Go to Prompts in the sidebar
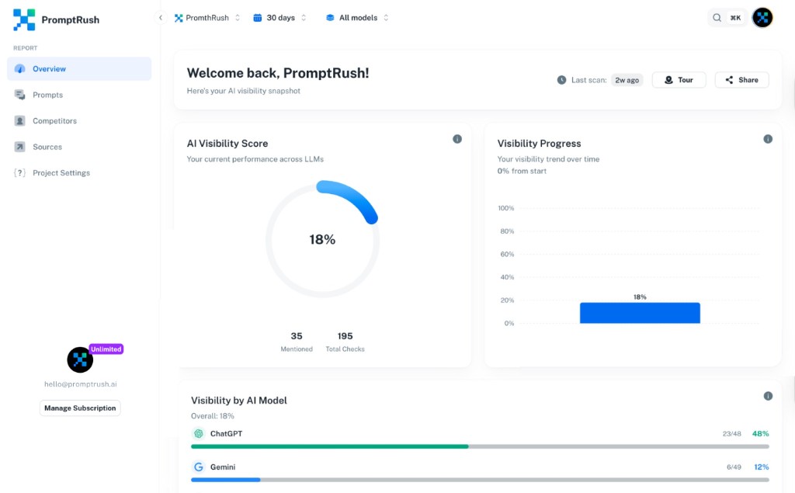 47,95
